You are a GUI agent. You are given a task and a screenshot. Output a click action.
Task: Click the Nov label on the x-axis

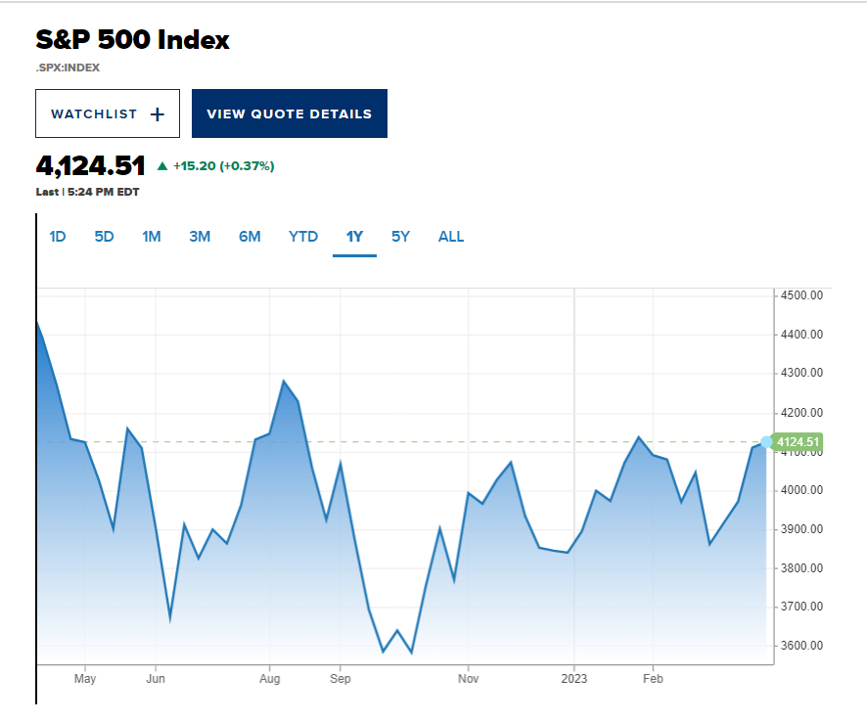click(x=469, y=678)
